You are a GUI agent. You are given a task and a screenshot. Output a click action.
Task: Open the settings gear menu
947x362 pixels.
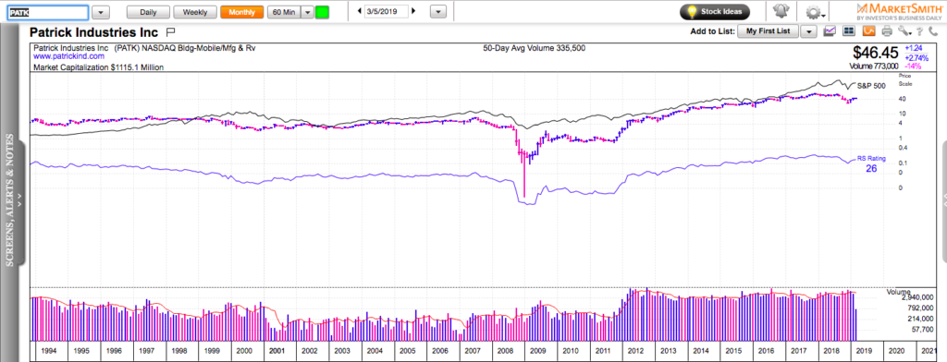coord(815,12)
